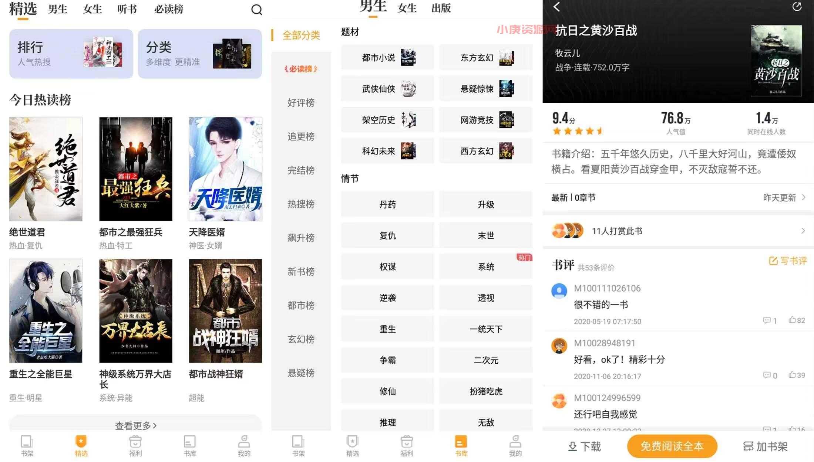Tap the star rating under the 9.4分 score
Image resolution: width=814 pixels, height=462 pixels.
coord(576,131)
